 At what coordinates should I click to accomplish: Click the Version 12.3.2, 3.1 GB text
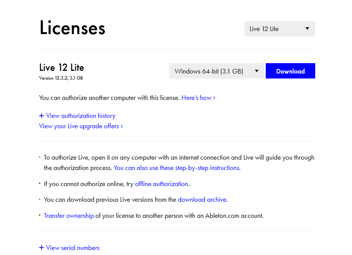click(61, 78)
